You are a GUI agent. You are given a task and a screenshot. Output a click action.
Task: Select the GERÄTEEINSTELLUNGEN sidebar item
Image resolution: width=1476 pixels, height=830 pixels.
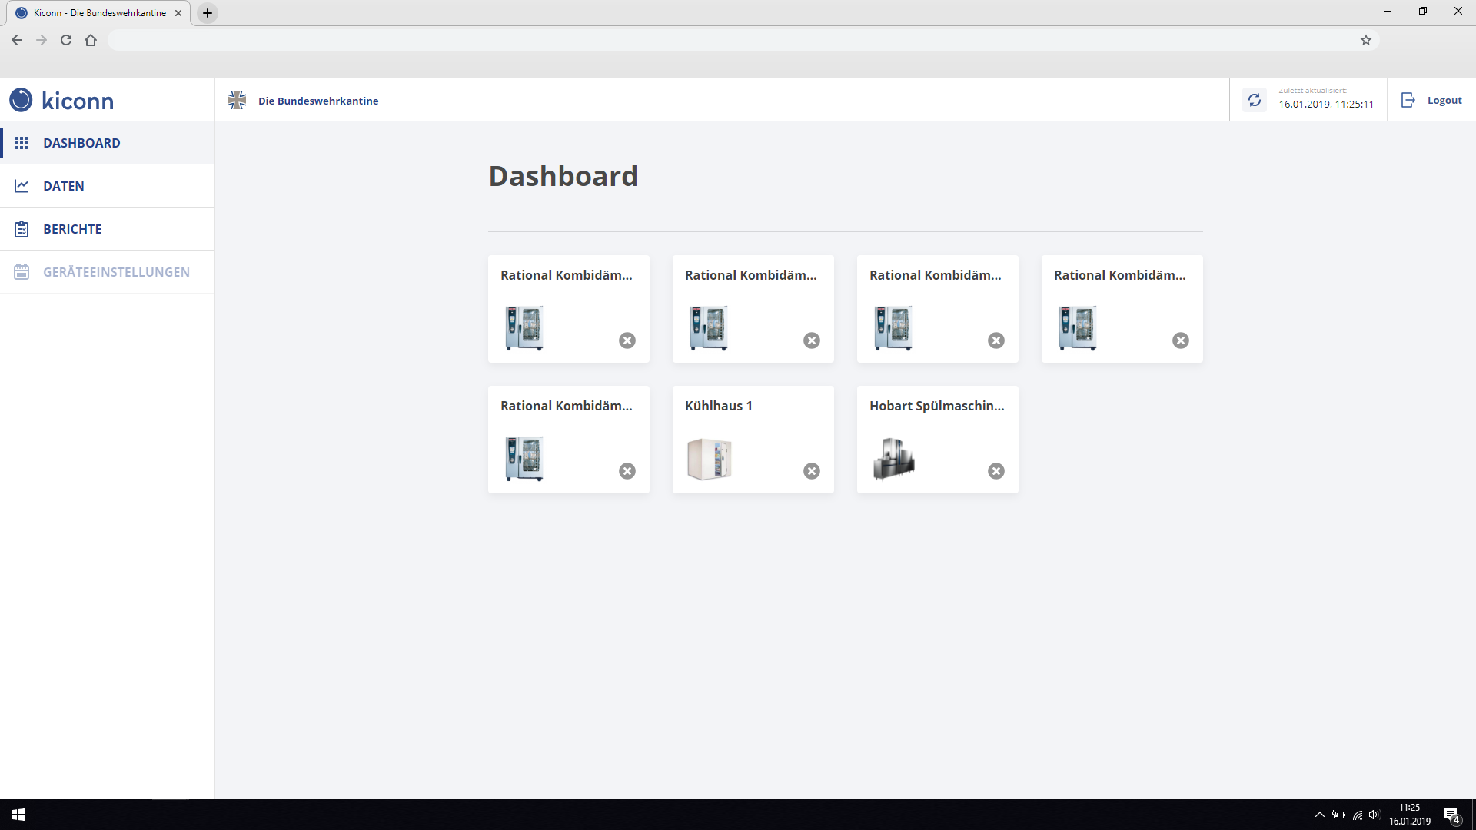(108, 272)
